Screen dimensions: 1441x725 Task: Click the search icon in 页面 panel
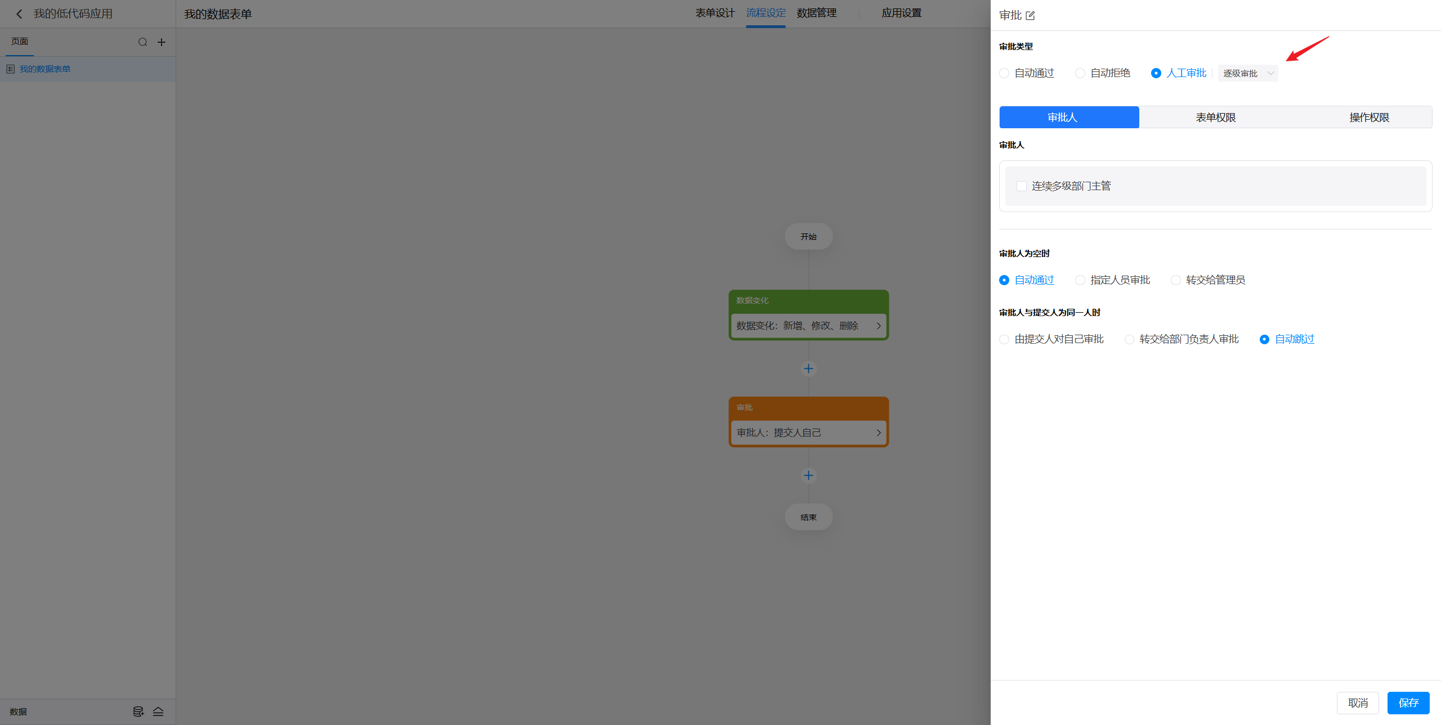tap(142, 42)
